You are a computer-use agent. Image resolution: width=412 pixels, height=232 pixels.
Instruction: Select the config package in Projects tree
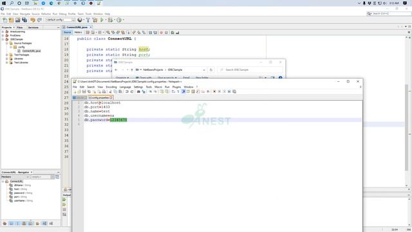21,47
